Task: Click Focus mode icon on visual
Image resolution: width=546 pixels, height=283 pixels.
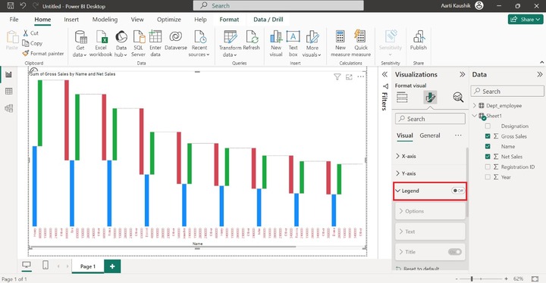Action: click(349, 77)
